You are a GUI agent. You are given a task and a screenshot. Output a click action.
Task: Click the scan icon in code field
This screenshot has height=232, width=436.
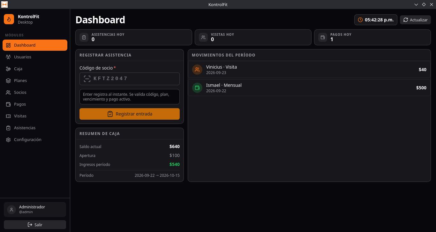click(x=87, y=79)
